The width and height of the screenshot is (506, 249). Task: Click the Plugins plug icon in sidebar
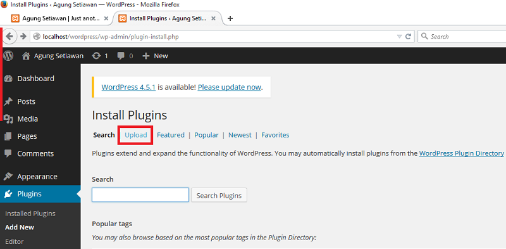8,194
